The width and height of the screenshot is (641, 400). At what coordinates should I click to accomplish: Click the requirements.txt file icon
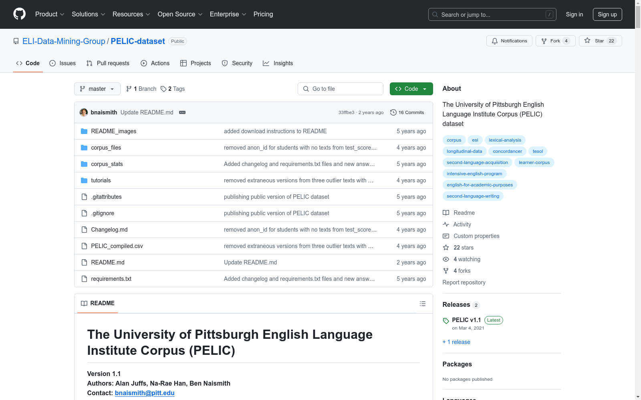pos(84,279)
